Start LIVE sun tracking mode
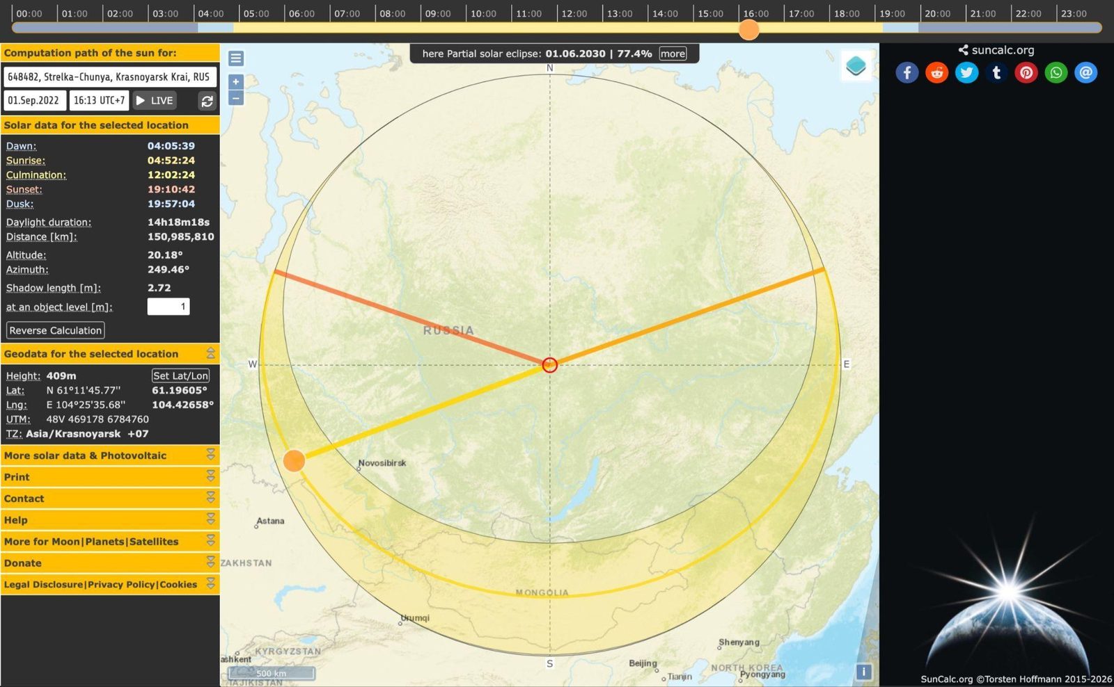 pyautogui.click(x=155, y=100)
